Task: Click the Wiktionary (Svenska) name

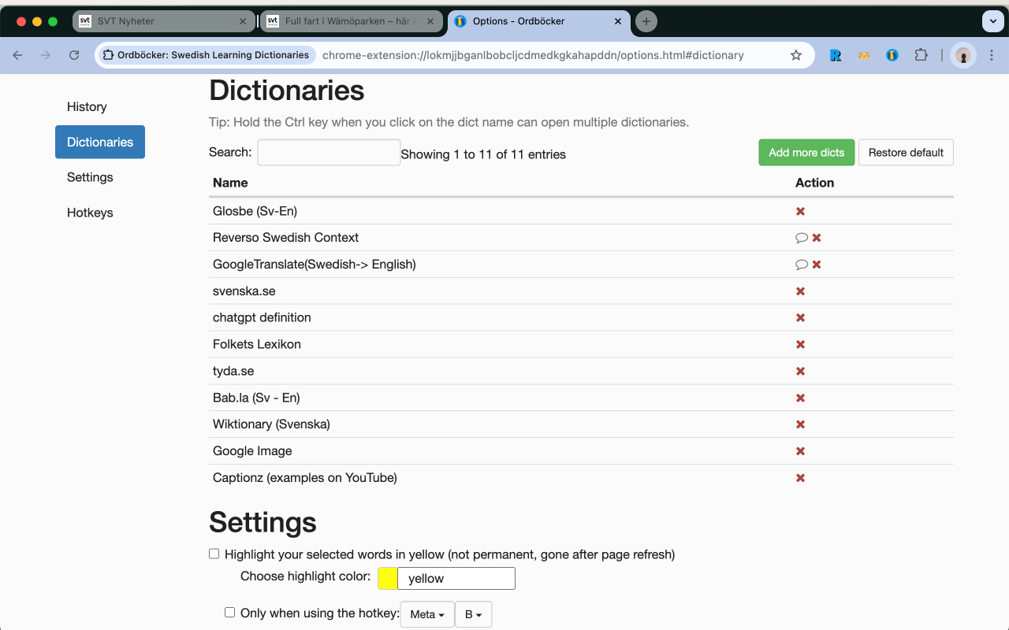Action: 271,424
